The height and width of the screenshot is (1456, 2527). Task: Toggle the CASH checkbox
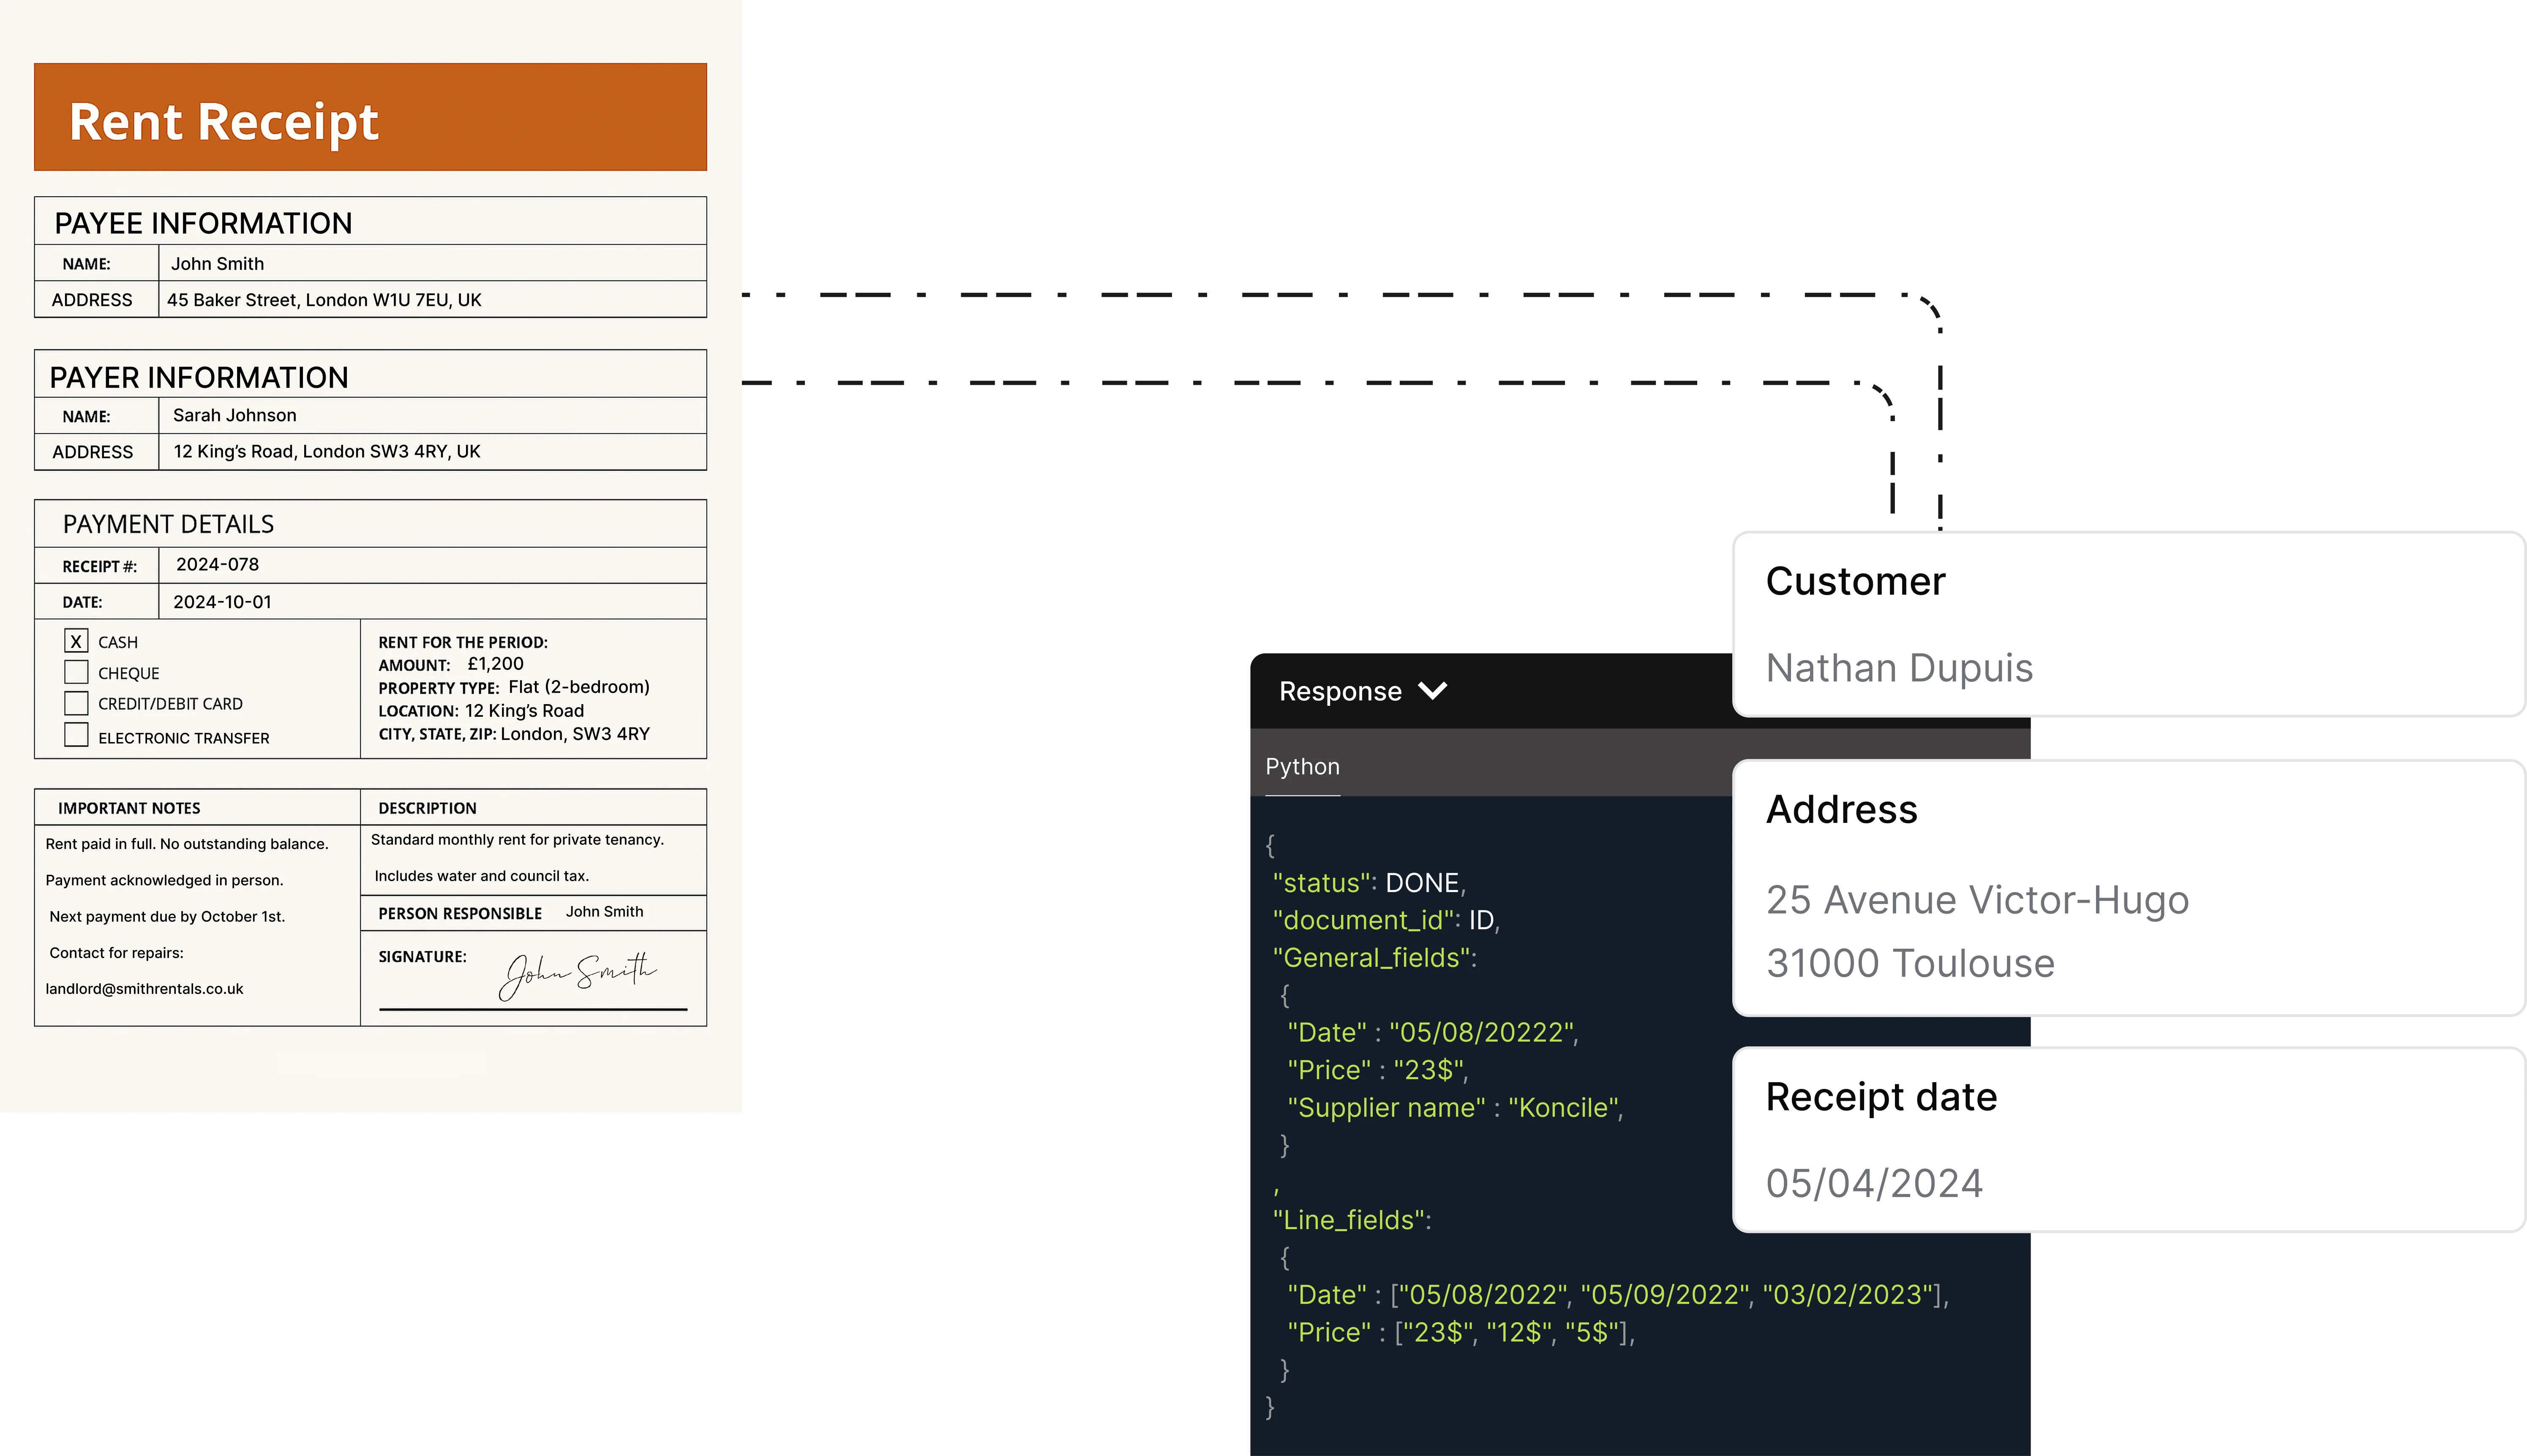pyautogui.click(x=76, y=641)
